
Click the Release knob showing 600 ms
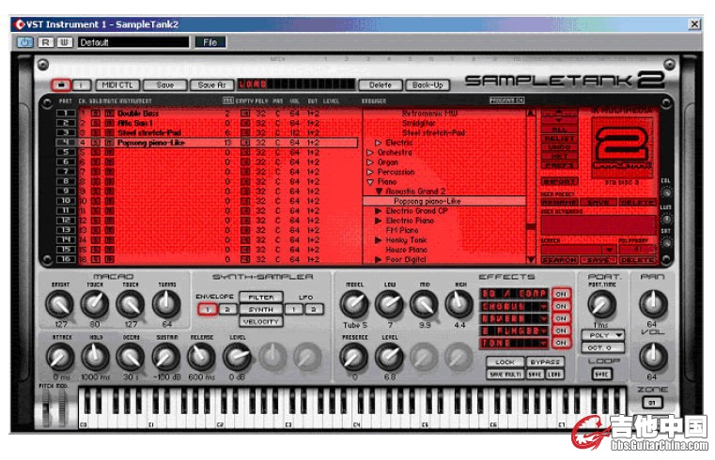[201, 357]
